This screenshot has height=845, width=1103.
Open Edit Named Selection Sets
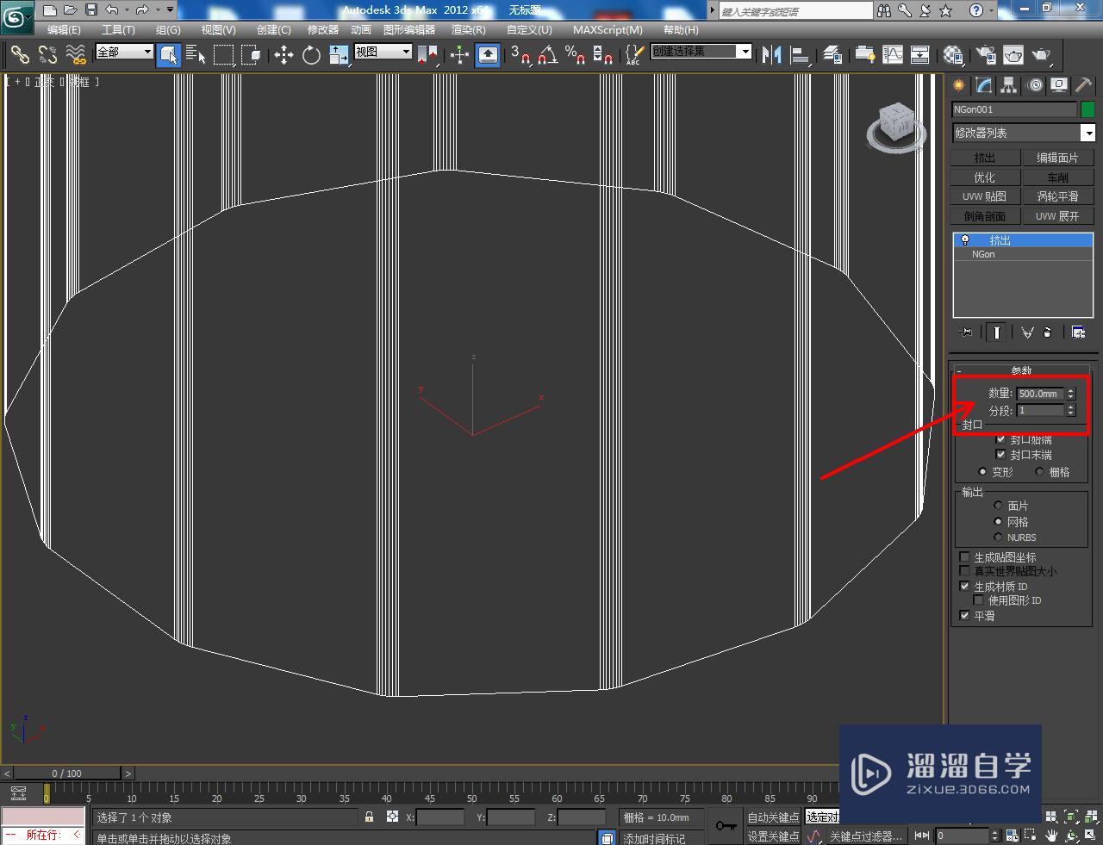coord(634,55)
